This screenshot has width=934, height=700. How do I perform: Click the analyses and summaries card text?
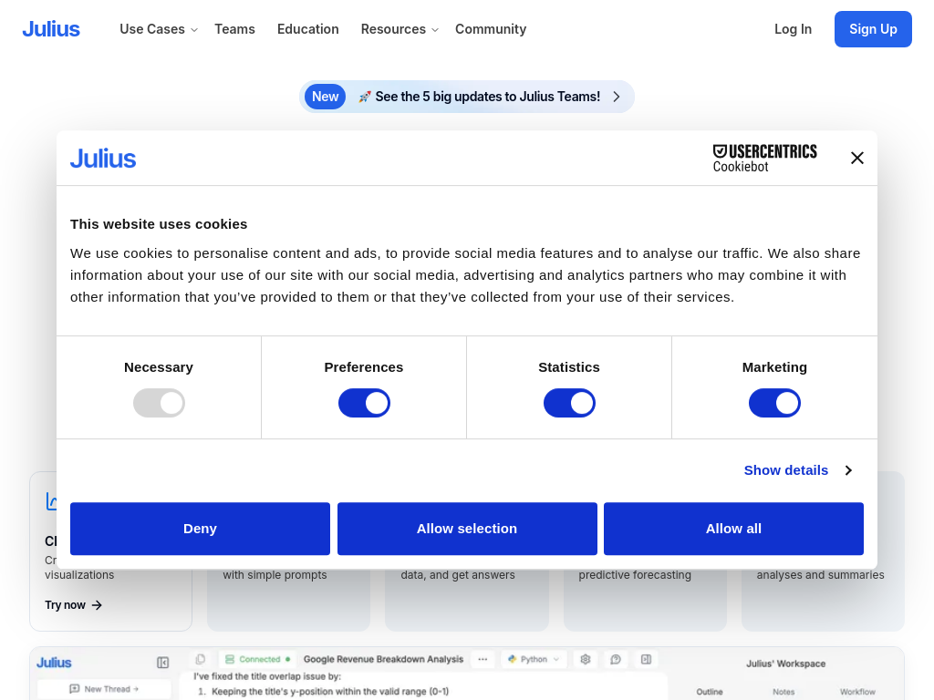(x=820, y=575)
